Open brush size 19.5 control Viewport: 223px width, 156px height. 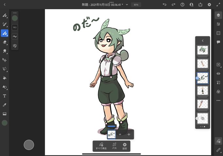click(15, 27)
